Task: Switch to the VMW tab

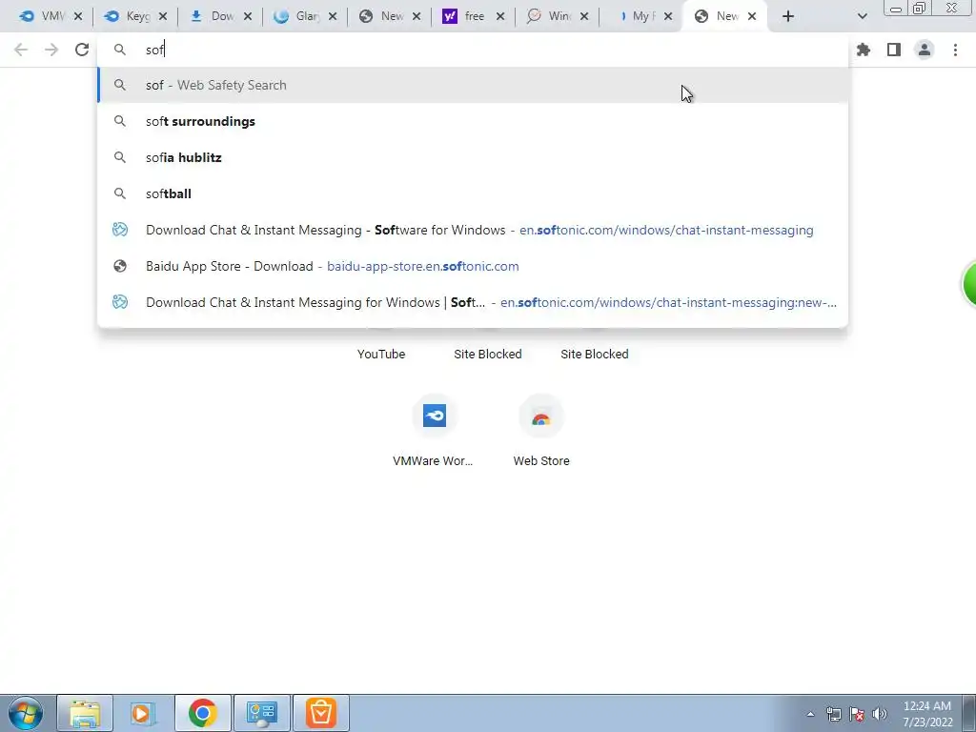Action: [x=42, y=16]
